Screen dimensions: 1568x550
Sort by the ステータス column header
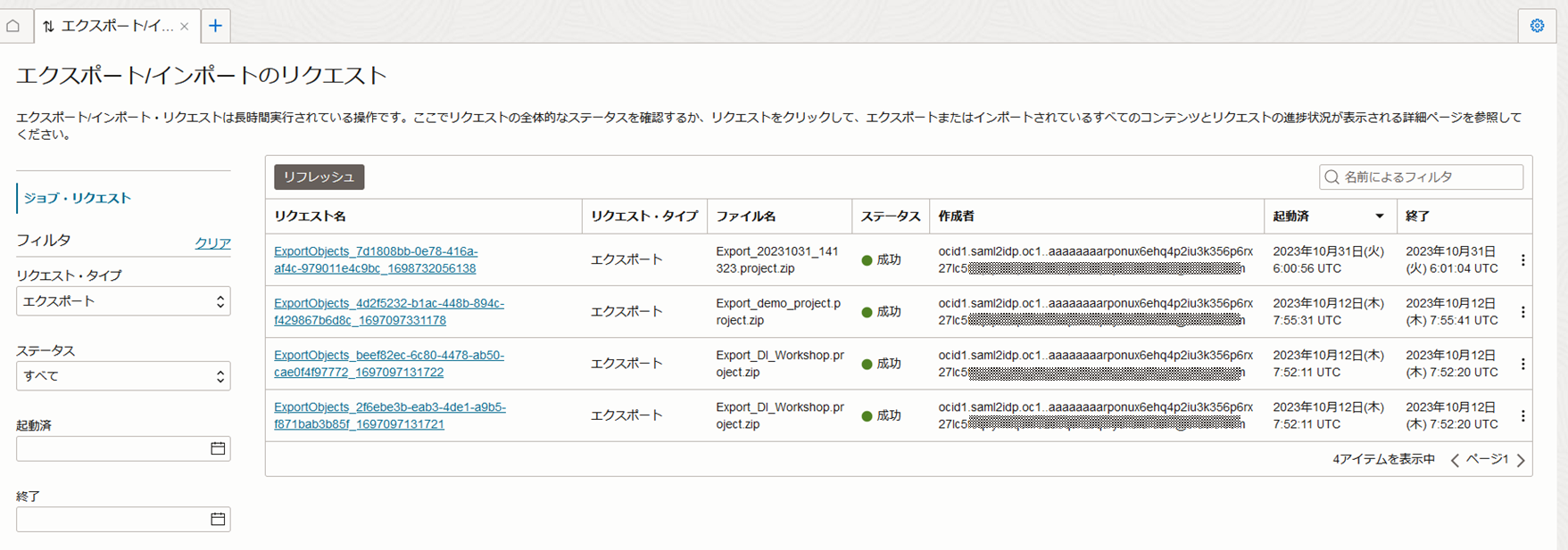point(891,216)
